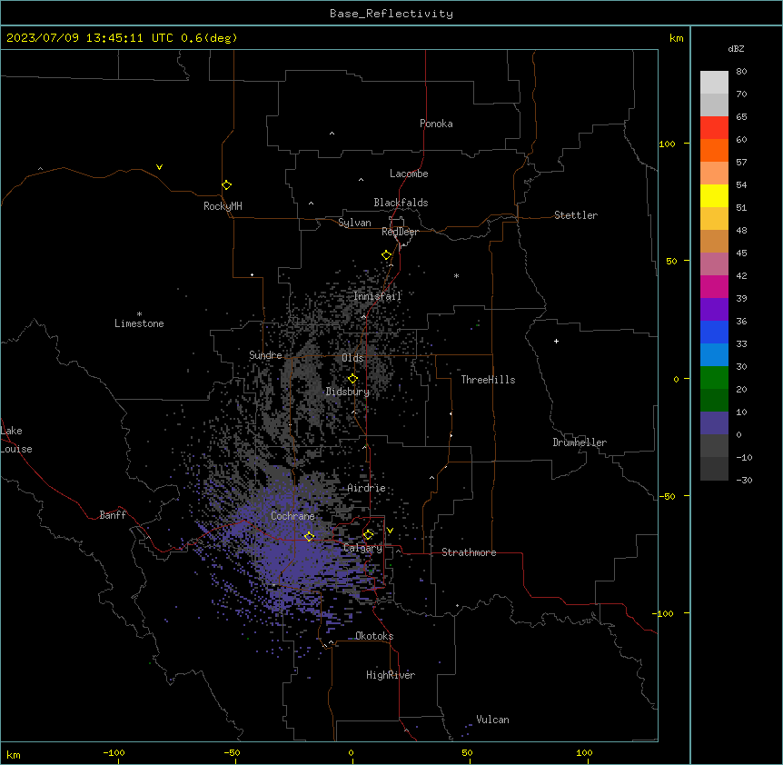783x765 pixels.
Task: Click the yellow diamond marker above Calgary label
Action: tap(368, 535)
